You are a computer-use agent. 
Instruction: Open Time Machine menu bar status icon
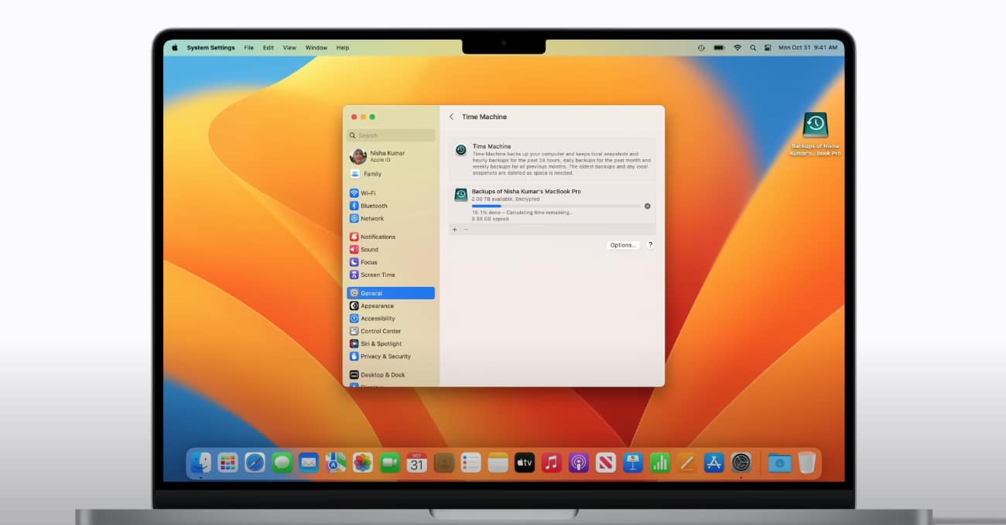click(701, 48)
